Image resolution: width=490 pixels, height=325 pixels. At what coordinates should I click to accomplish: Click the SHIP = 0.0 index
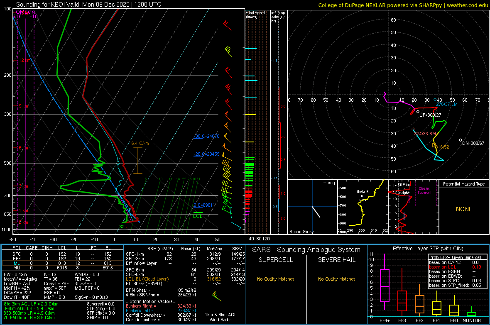click(97, 318)
